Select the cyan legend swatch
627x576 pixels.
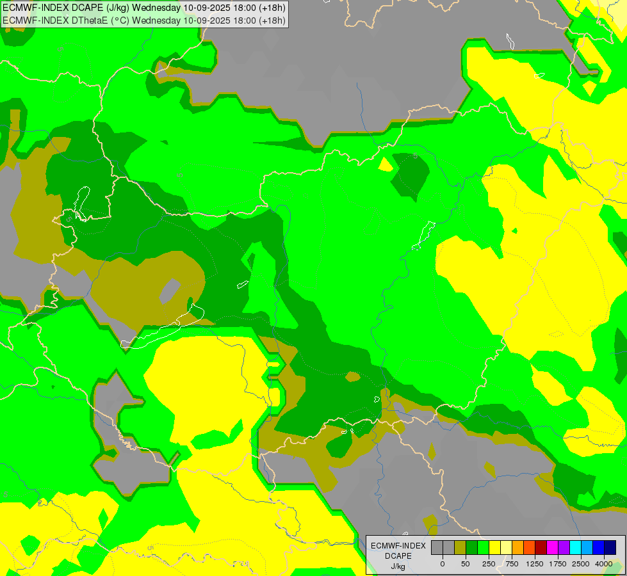point(575,547)
